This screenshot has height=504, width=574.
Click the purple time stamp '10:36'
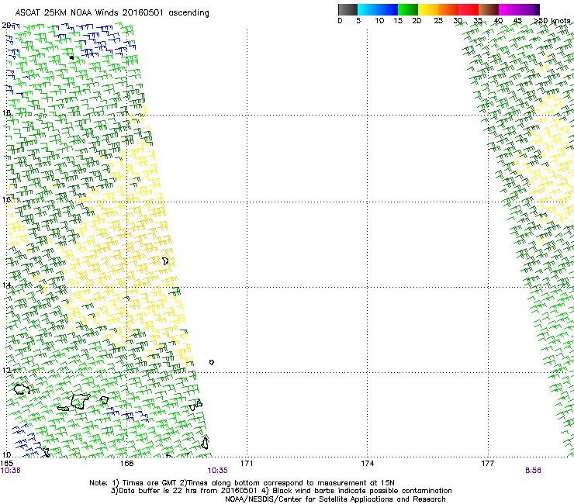point(11,471)
